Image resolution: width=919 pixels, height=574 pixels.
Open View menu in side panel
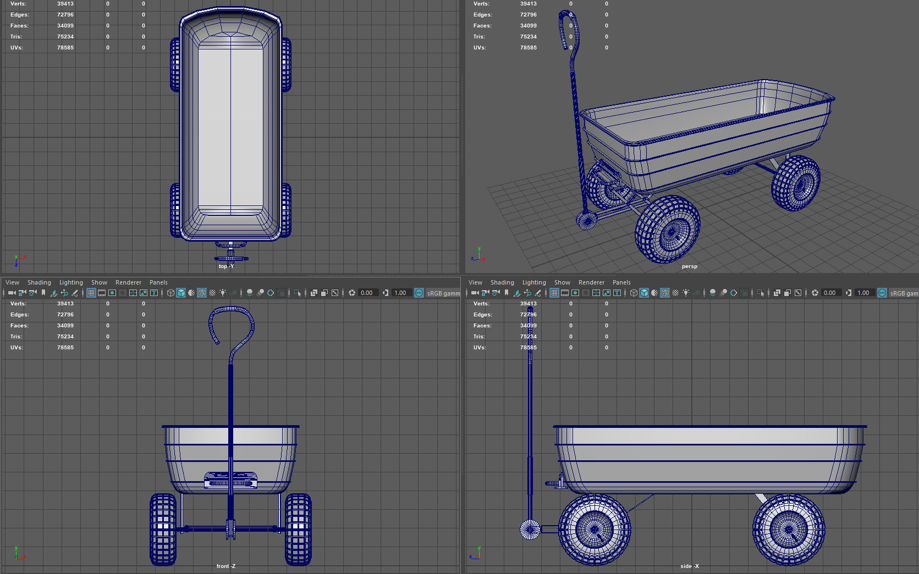pyautogui.click(x=475, y=282)
